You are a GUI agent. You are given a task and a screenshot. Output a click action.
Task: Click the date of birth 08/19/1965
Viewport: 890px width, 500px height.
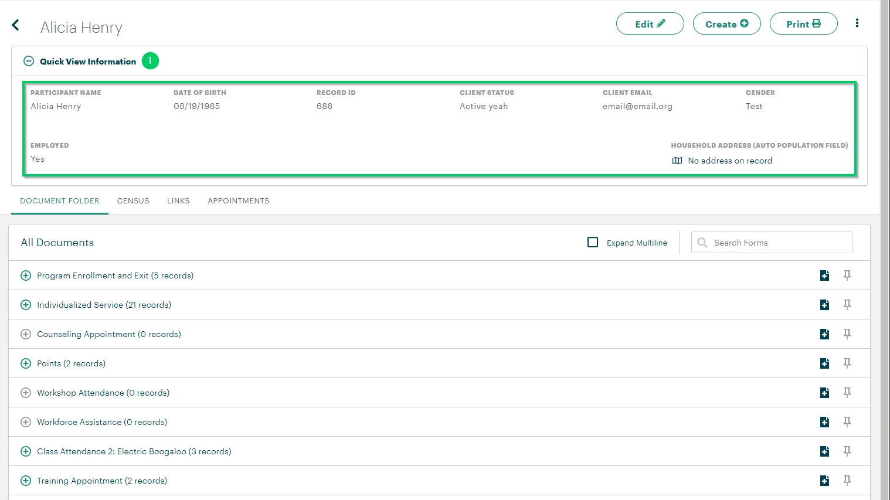196,106
